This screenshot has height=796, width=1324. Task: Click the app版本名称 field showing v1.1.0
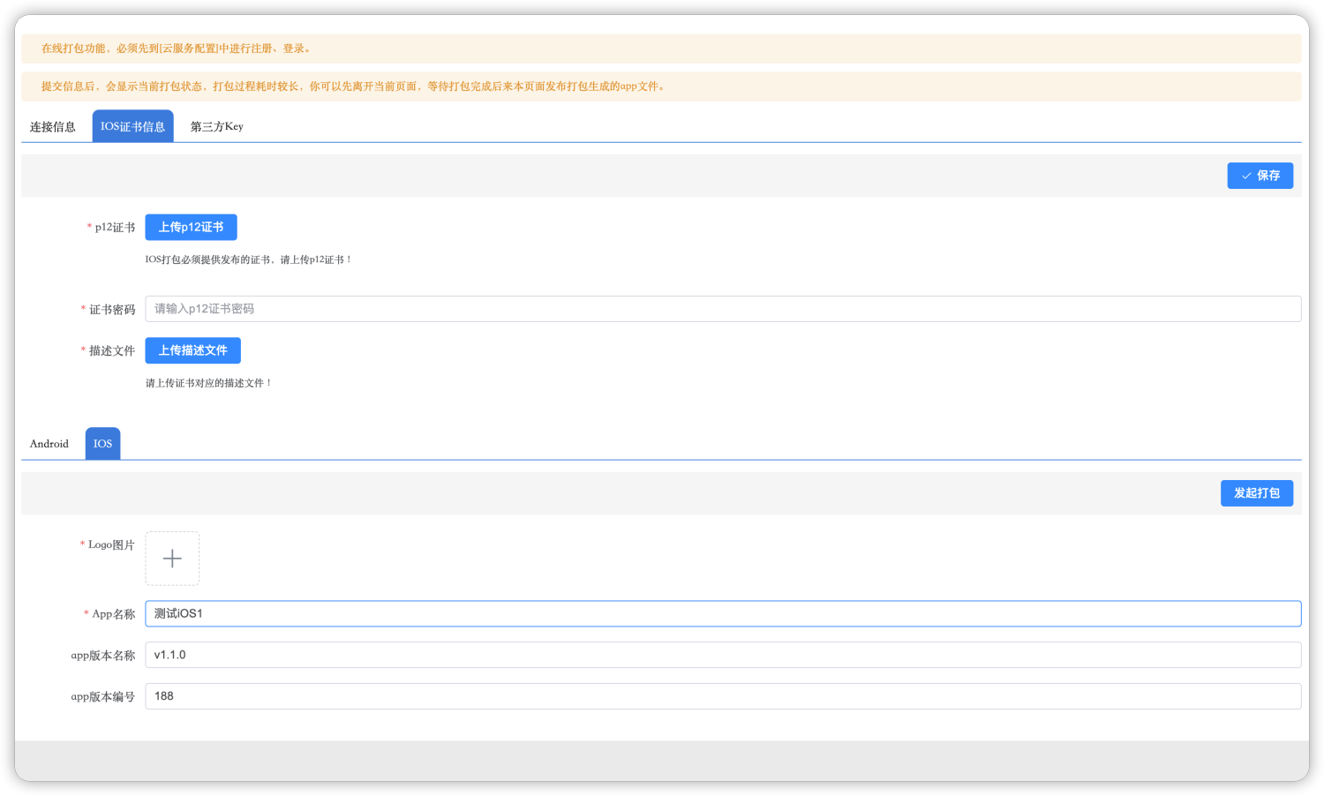pos(722,655)
